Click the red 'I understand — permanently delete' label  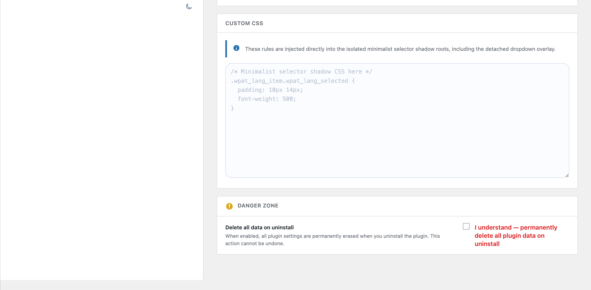coord(516,236)
